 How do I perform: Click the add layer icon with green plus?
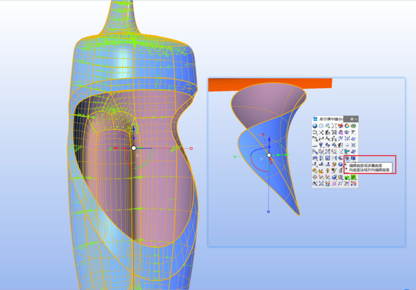point(328,126)
